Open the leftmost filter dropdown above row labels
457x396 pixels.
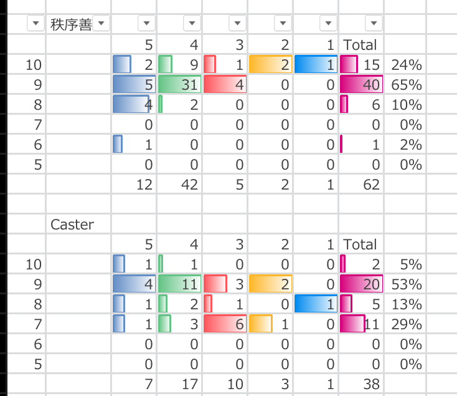click(35, 24)
